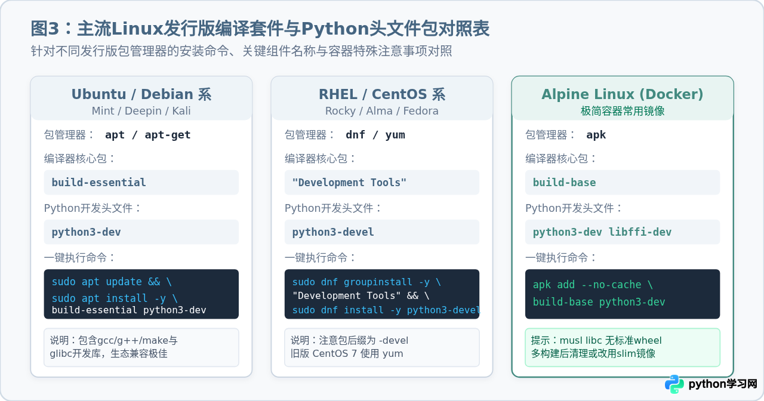Screen dimensions: 764x401
Task: Click the apk package manager text
Action: point(596,135)
